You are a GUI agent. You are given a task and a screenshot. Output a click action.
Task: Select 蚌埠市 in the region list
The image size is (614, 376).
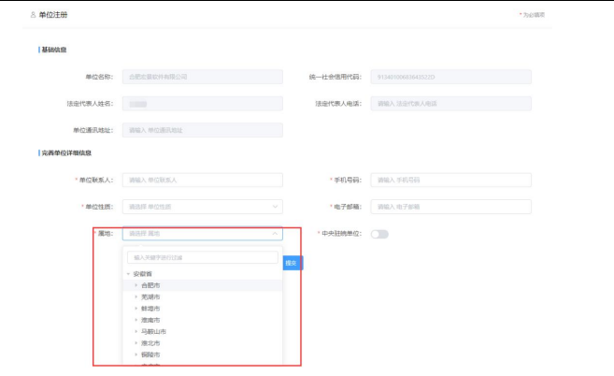pyautogui.click(x=150, y=309)
